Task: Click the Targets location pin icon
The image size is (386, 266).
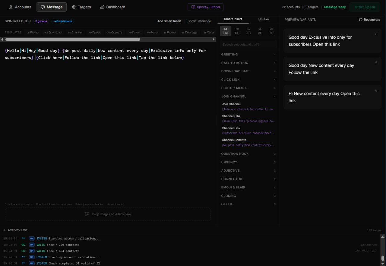Action: [74, 7]
